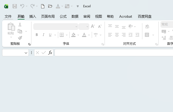Click the Redo arrow icon
The width and height of the screenshot is (173, 112).
(x=33, y=6)
